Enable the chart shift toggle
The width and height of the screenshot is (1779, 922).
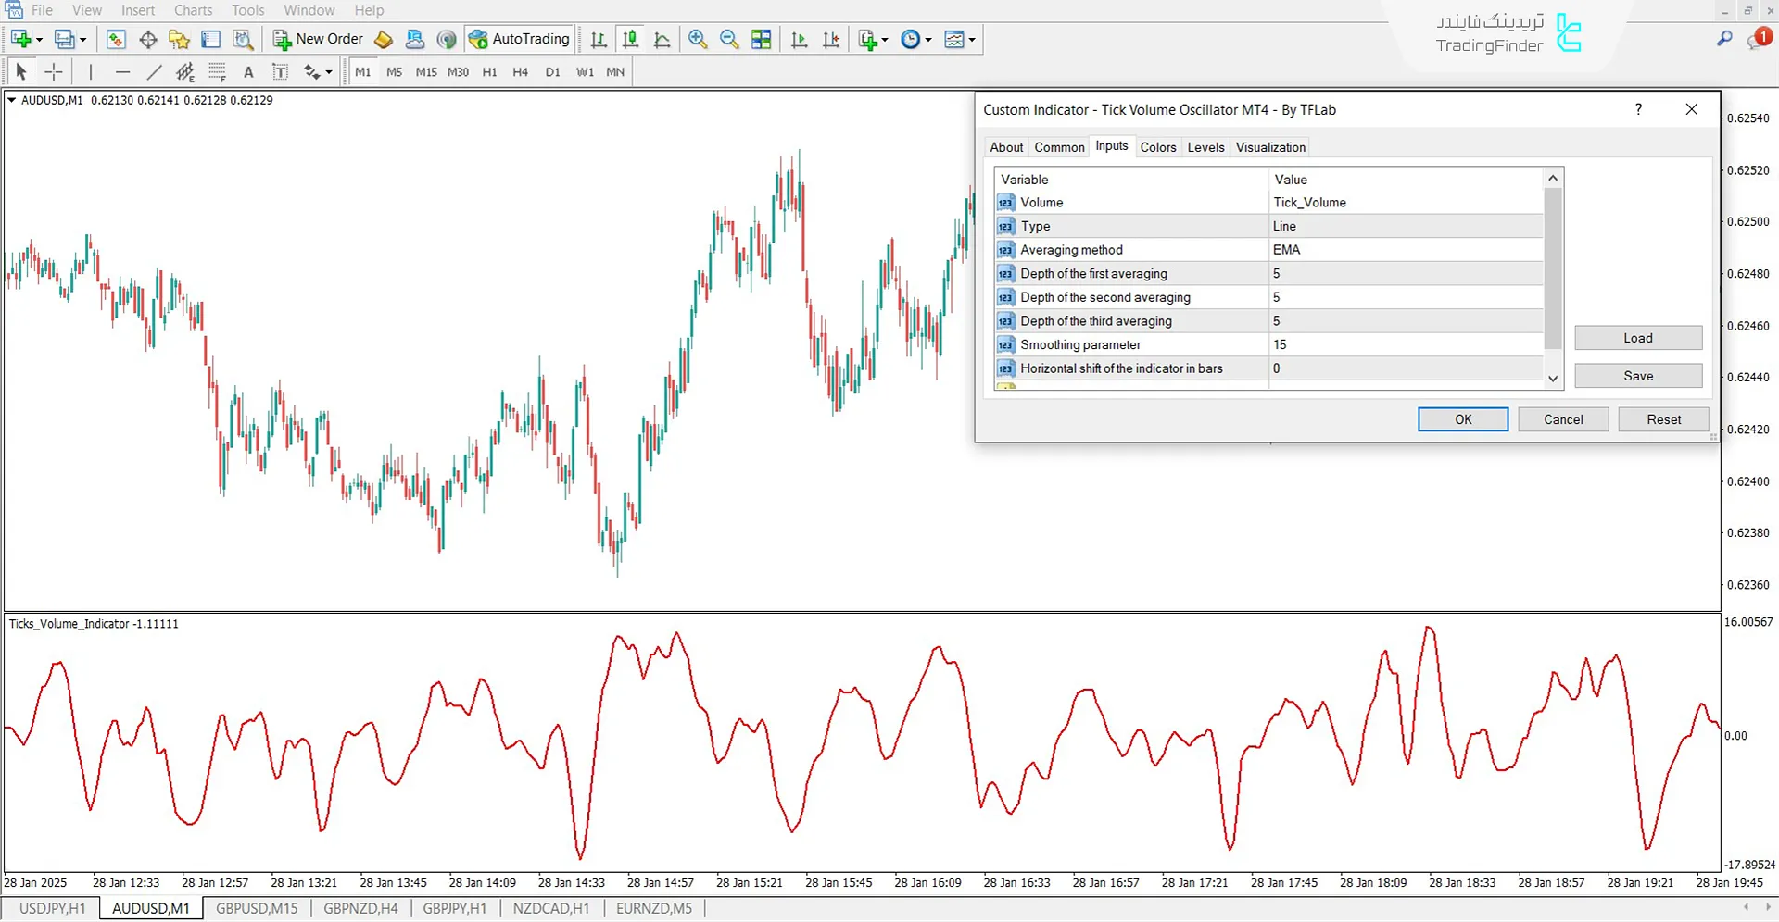[830, 39]
